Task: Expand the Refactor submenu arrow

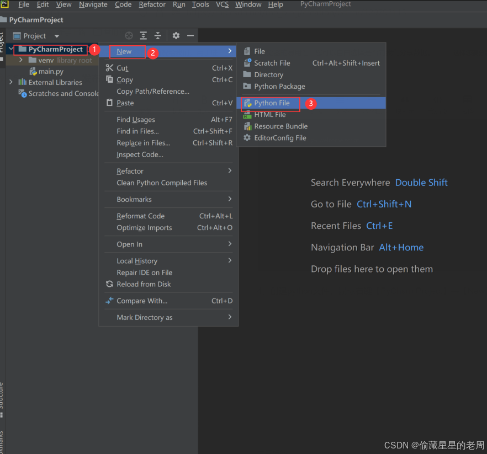Action: [230, 170]
